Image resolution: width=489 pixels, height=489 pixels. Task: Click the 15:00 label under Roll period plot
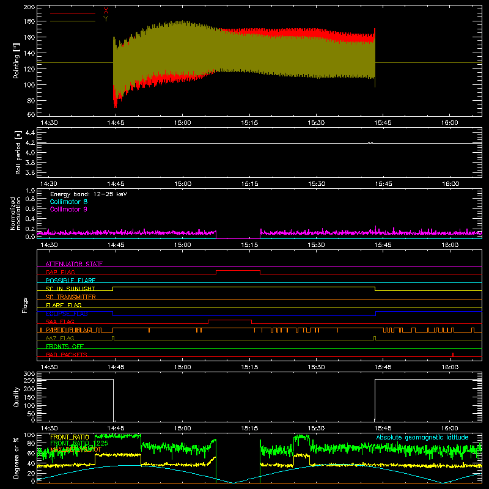tap(183, 184)
